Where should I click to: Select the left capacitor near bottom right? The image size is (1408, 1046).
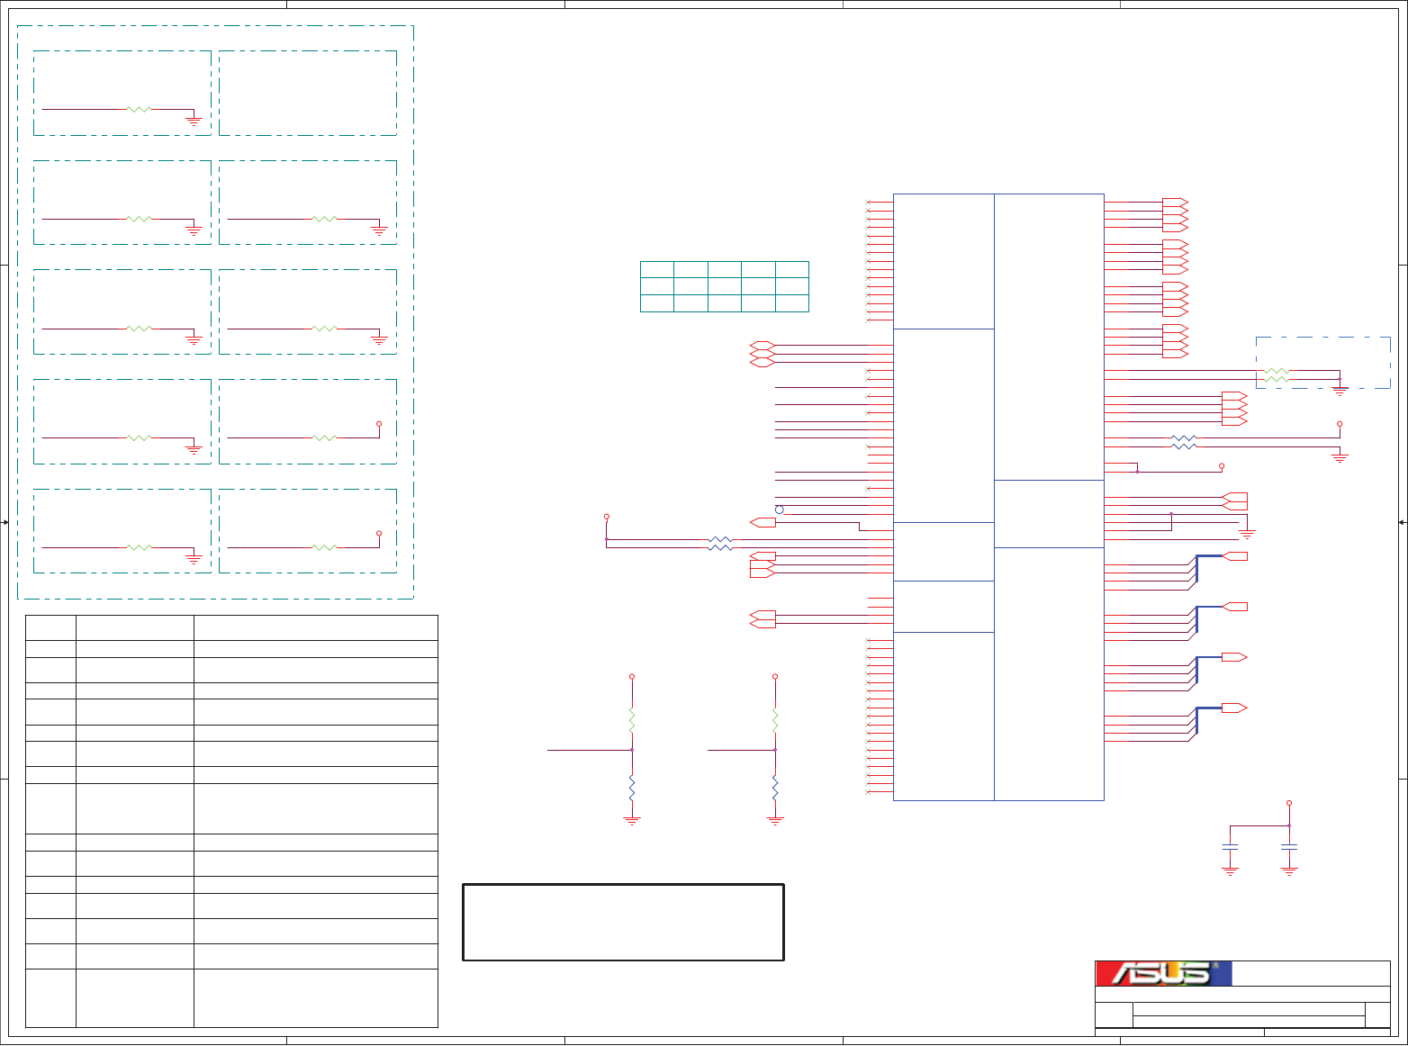point(1231,847)
